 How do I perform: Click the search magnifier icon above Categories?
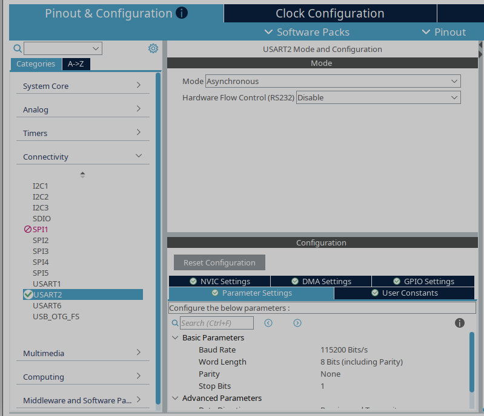(x=18, y=48)
